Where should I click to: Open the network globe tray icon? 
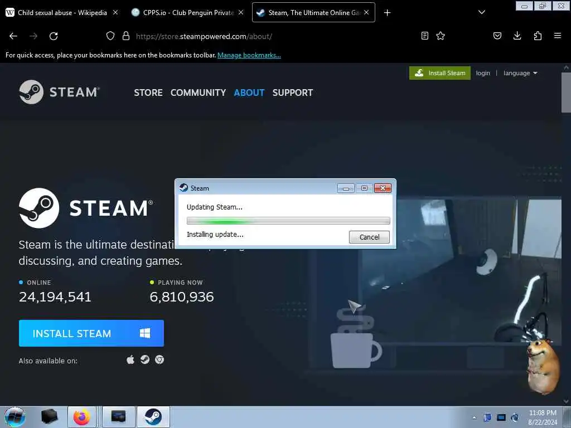tap(515, 417)
